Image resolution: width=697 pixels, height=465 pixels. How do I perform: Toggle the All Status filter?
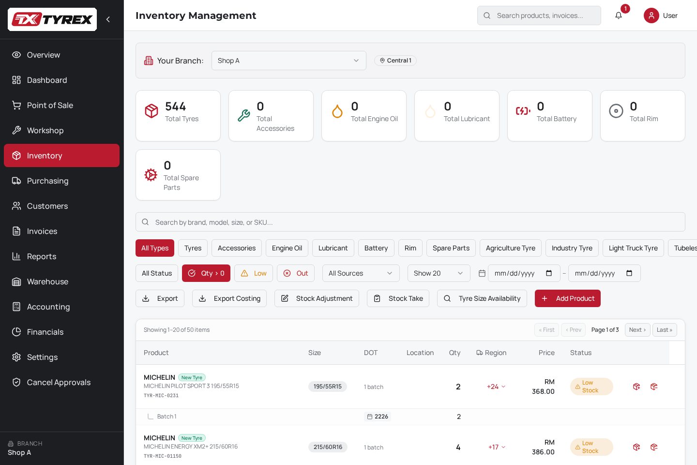click(x=157, y=273)
